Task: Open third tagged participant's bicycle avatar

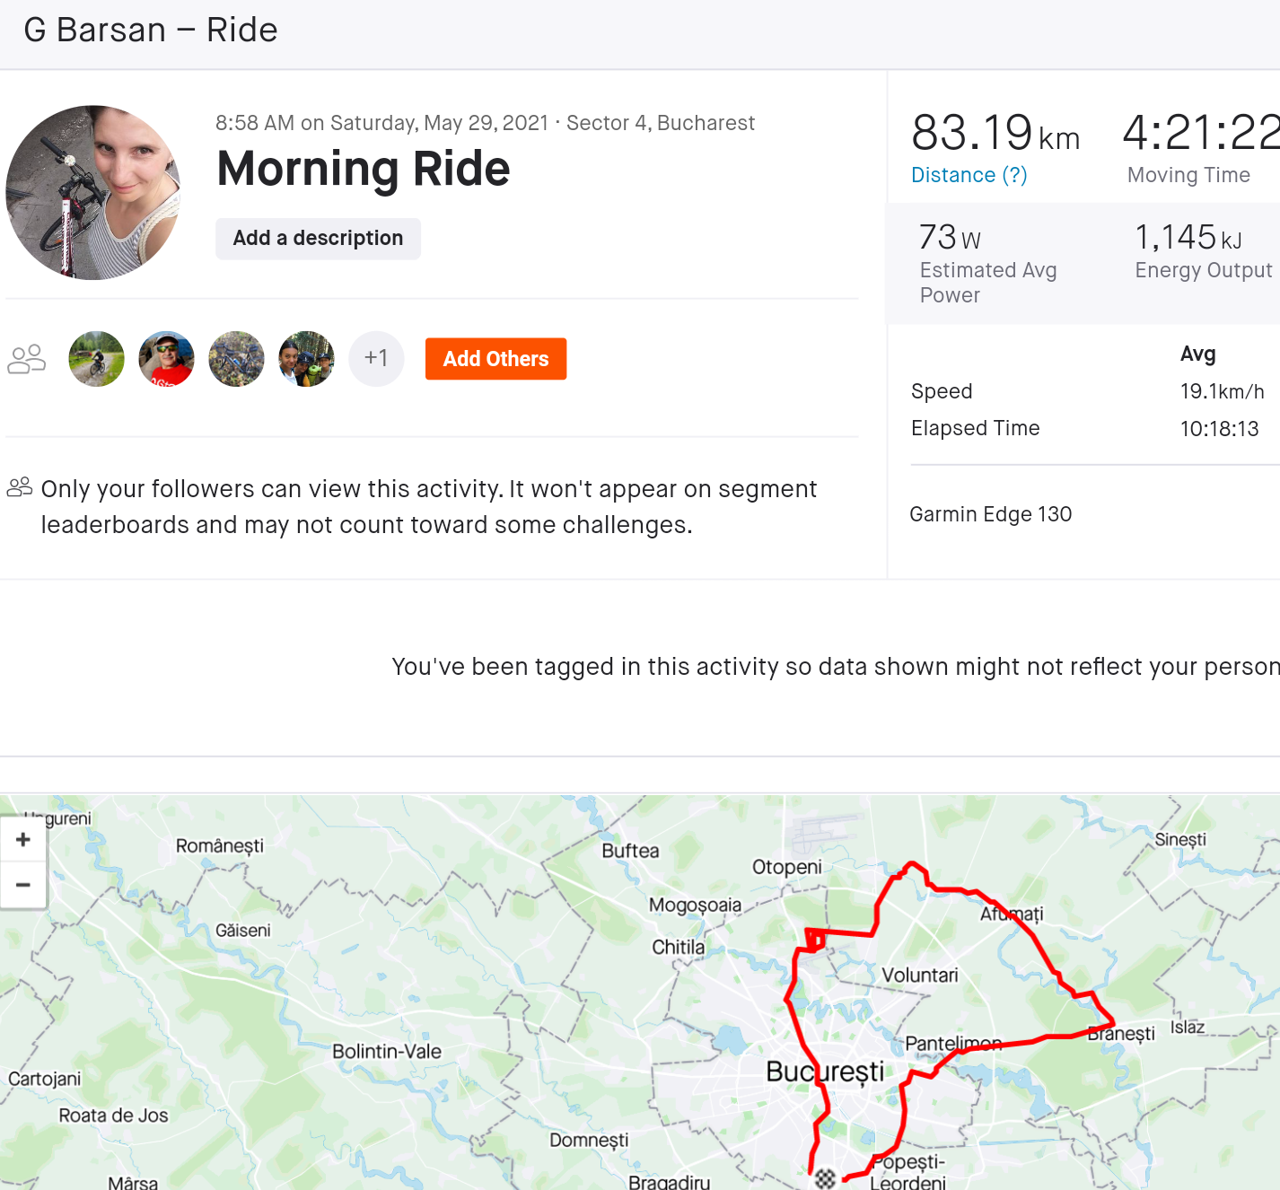Action: [237, 359]
